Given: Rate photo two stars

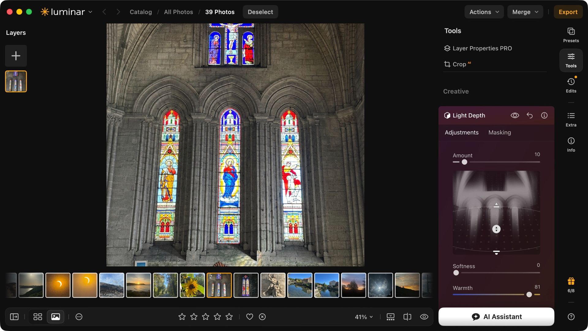Looking at the screenshot, I should pos(194,317).
